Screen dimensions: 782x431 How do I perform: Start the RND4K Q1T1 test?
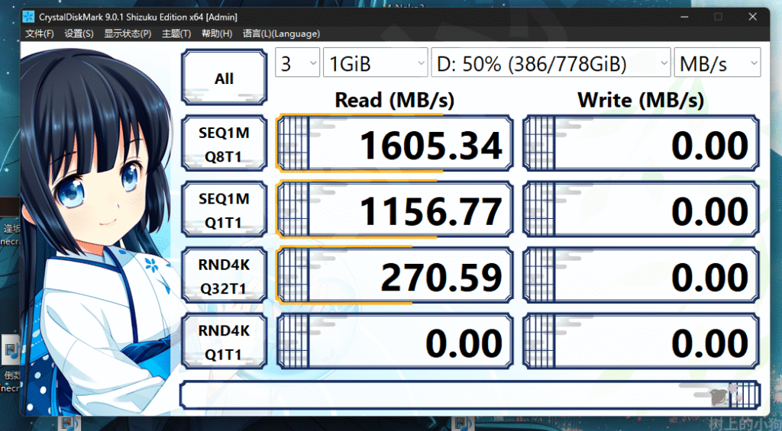(x=224, y=342)
